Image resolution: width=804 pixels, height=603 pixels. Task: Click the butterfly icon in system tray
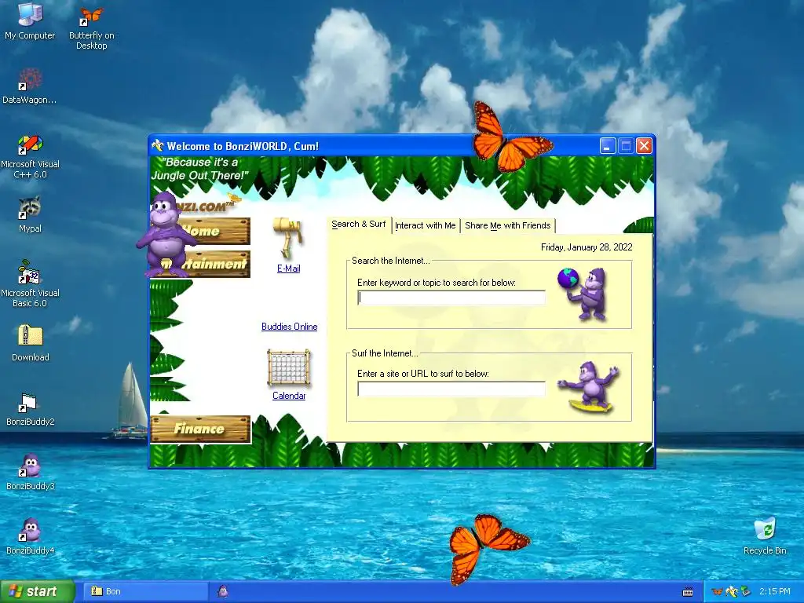pos(716,592)
